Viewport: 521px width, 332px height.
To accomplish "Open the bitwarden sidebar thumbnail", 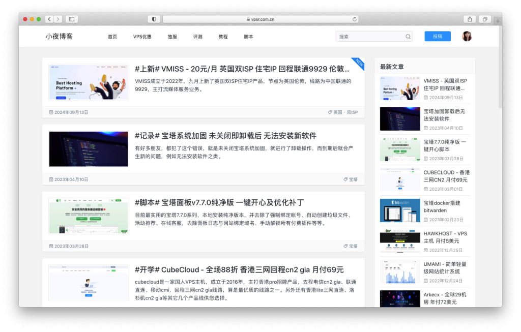I will pyautogui.click(x=400, y=210).
